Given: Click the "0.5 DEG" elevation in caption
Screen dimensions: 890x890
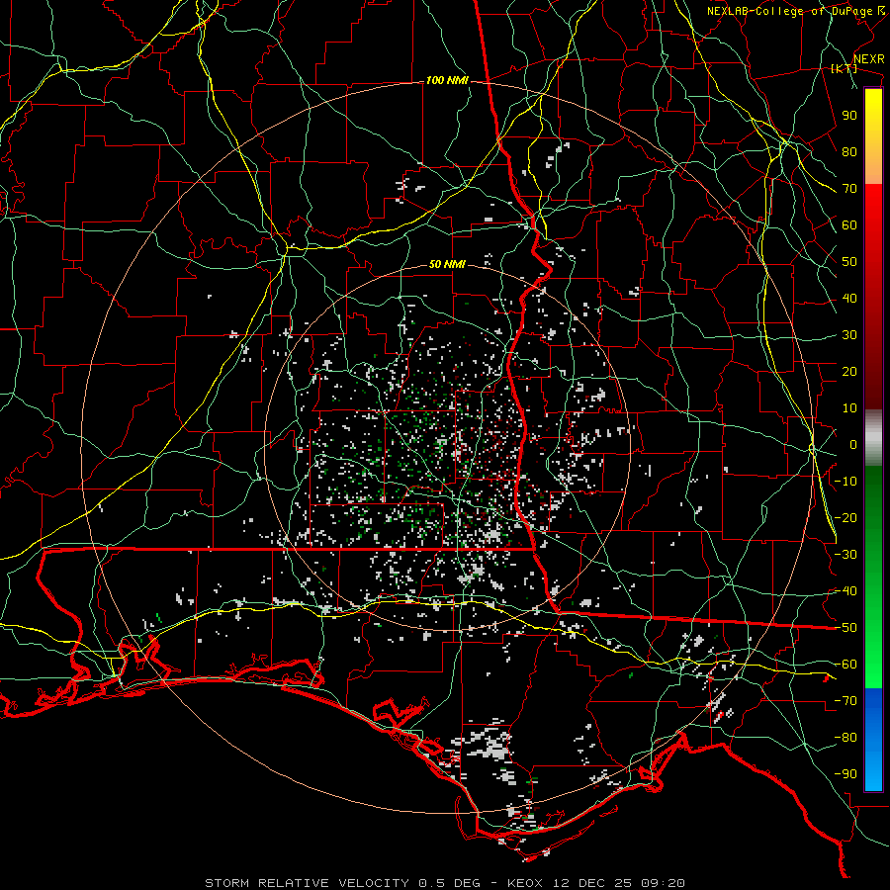Looking at the screenshot, I should point(450,883).
